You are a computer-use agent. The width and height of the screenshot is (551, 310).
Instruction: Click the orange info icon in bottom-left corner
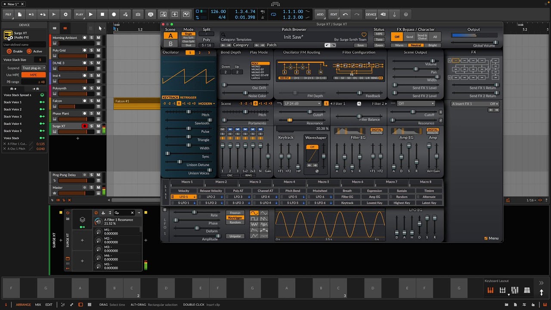(x=6, y=304)
